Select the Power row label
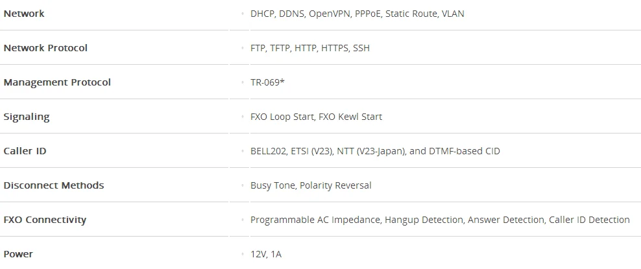The height and width of the screenshot is (269, 641). point(18,254)
